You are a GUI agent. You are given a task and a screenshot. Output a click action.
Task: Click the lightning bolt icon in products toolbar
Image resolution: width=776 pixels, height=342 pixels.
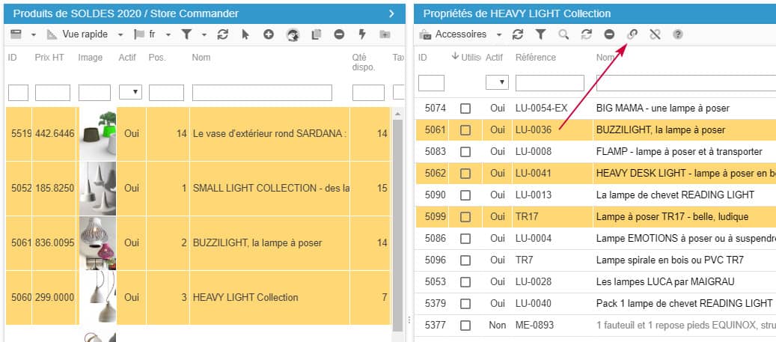[x=362, y=34]
